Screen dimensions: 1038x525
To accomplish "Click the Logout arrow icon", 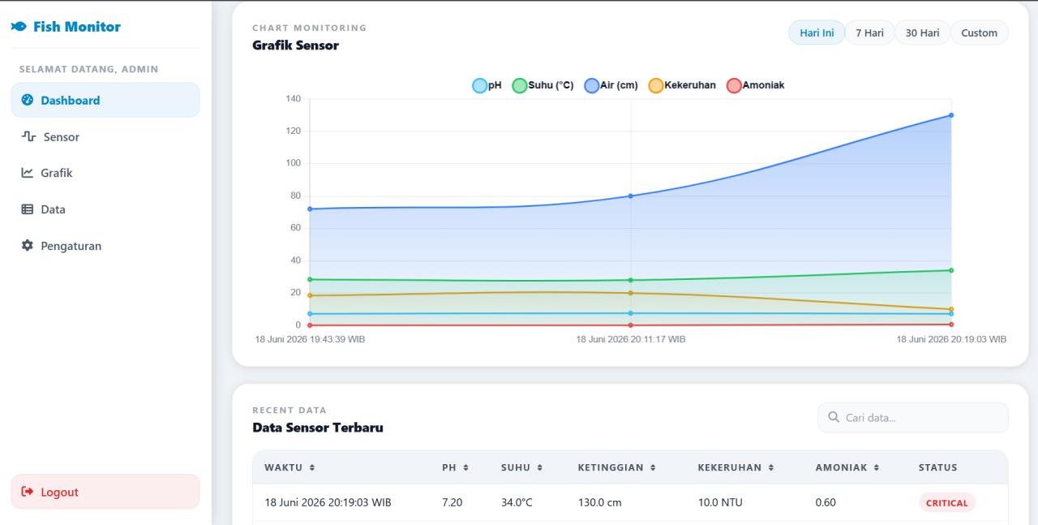I will [27, 492].
